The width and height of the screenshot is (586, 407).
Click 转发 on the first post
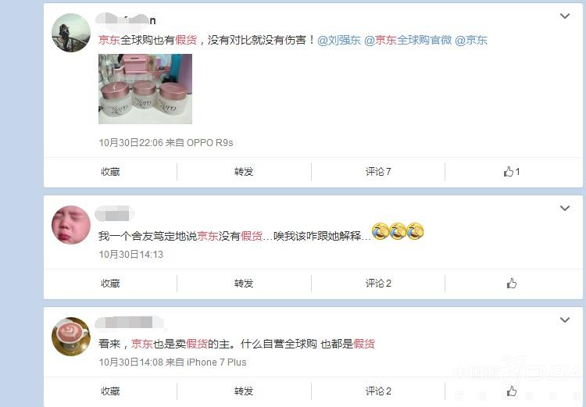tap(244, 172)
